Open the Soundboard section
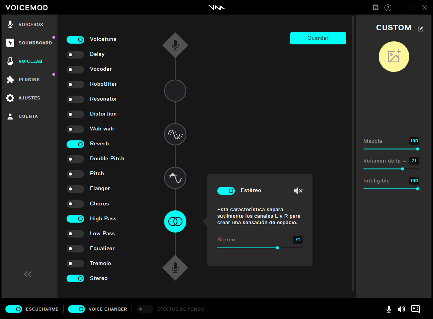Image resolution: width=433 pixels, height=319 pixels. (x=29, y=43)
